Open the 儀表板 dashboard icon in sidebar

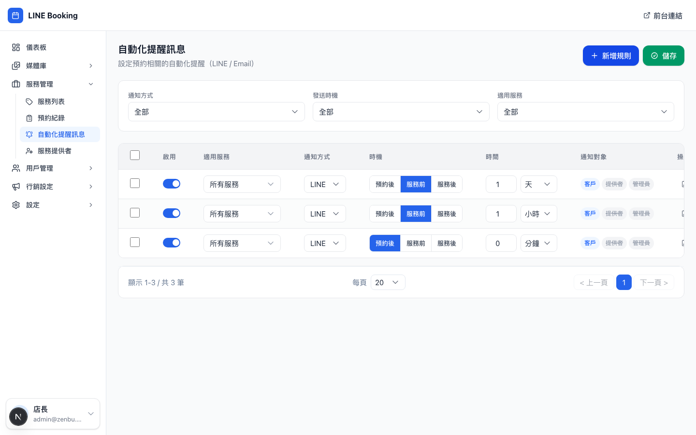[x=16, y=47]
